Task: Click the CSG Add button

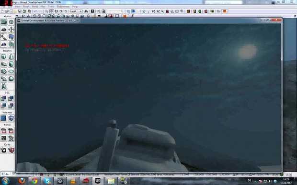Action: pos(4,98)
